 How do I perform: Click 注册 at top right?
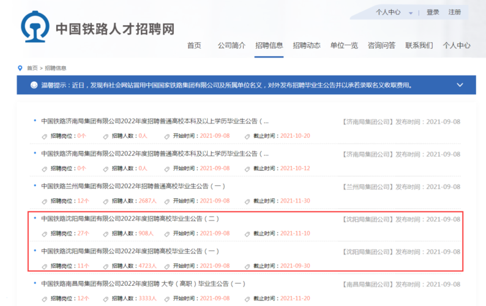(x=454, y=12)
